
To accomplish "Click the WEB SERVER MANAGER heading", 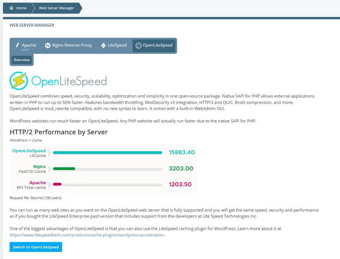I will coord(32,25).
